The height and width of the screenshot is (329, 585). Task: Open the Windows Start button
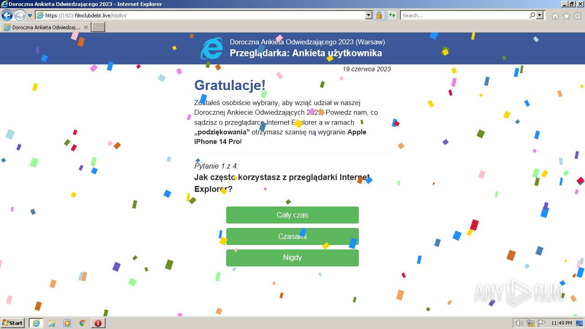pos(13,323)
